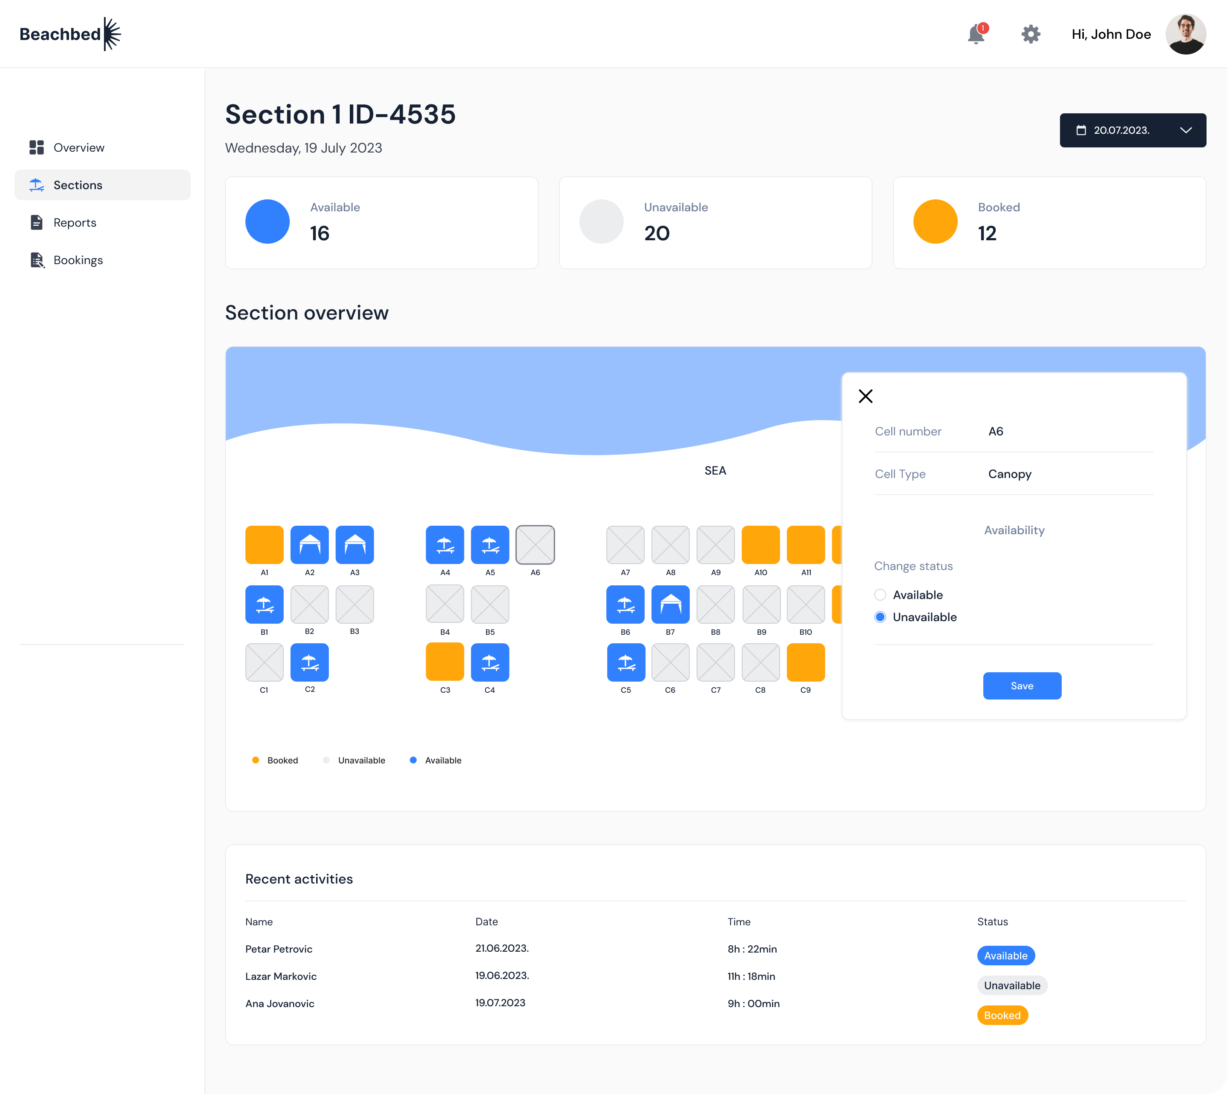This screenshot has width=1227, height=1094.
Task: Select sunbed cell B6
Action: pos(625,604)
